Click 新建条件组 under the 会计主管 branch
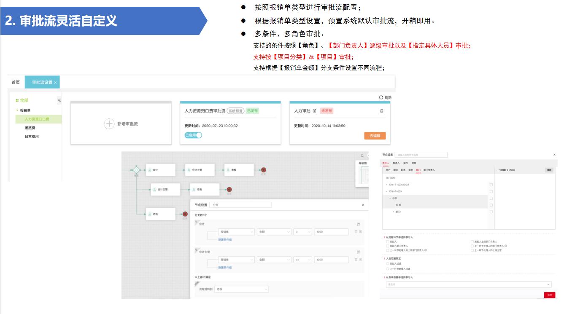 225,267
